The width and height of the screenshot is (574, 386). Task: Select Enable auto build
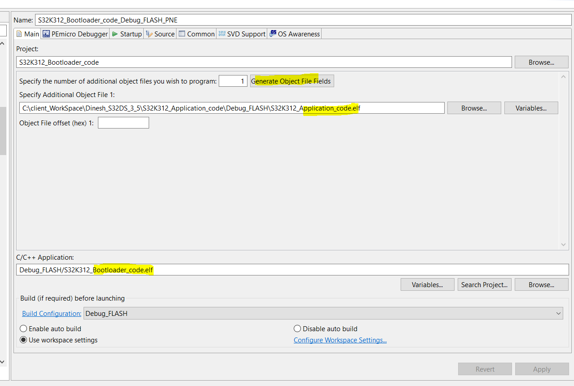point(23,328)
